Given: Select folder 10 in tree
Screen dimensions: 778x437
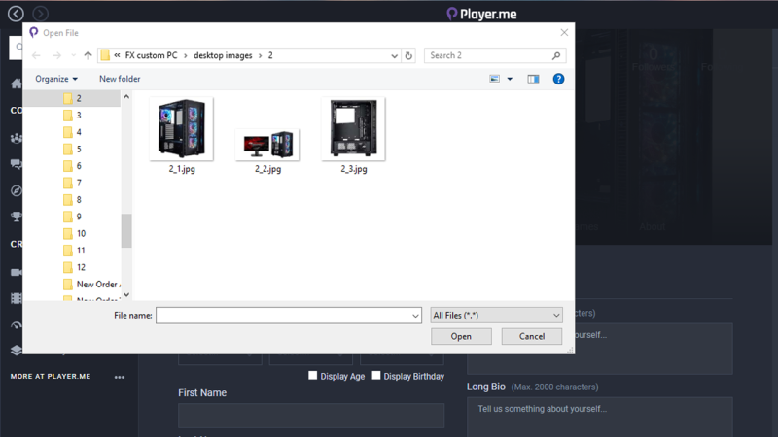Looking at the screenshot, I should click(75, 233).
